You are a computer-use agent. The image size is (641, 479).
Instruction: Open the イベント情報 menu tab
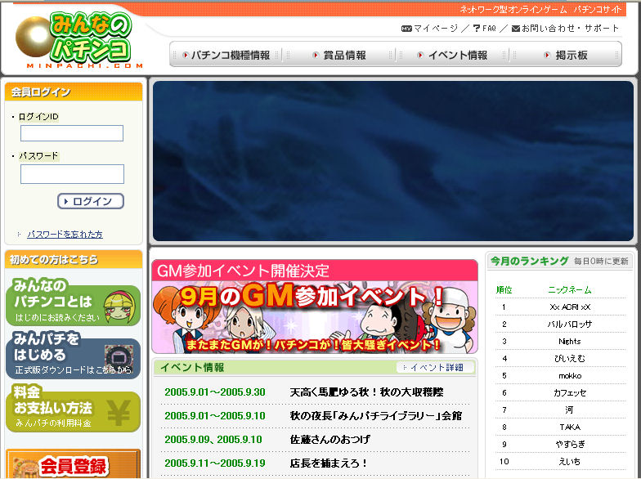tap(452, 56)
